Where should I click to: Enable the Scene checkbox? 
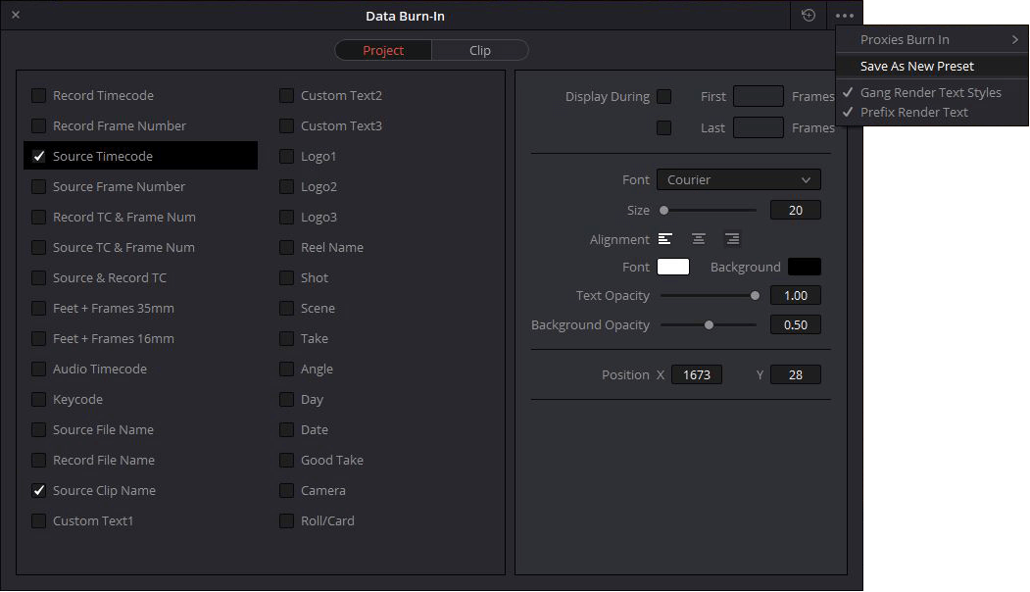(x=286, y=308)
